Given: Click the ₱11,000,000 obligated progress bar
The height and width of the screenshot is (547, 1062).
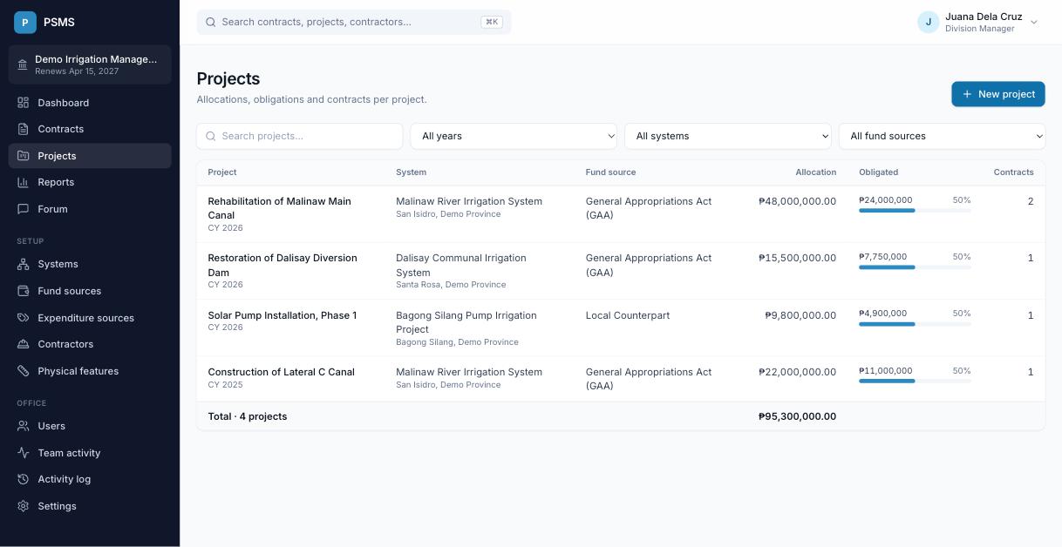Looking at the screenshot, I should [915, 381].
